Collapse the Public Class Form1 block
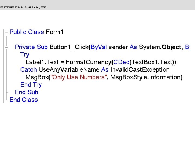 pos(6,32)
